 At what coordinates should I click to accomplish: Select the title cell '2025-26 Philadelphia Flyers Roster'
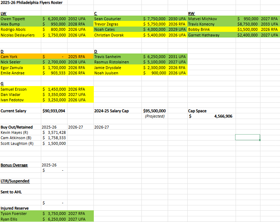click(31, 3)
